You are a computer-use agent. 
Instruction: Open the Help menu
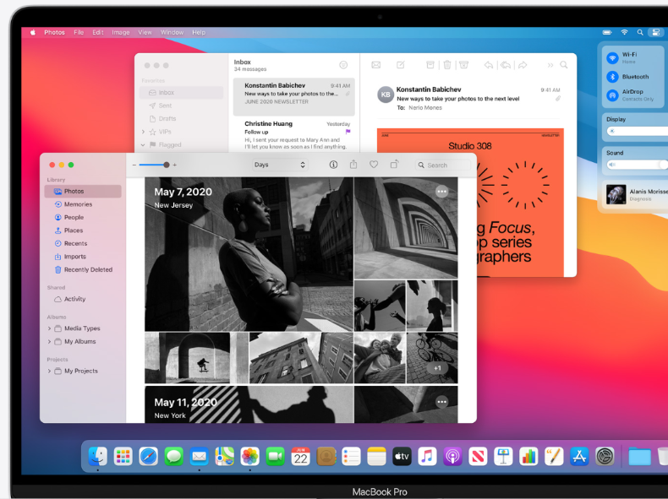pos(199,32)
